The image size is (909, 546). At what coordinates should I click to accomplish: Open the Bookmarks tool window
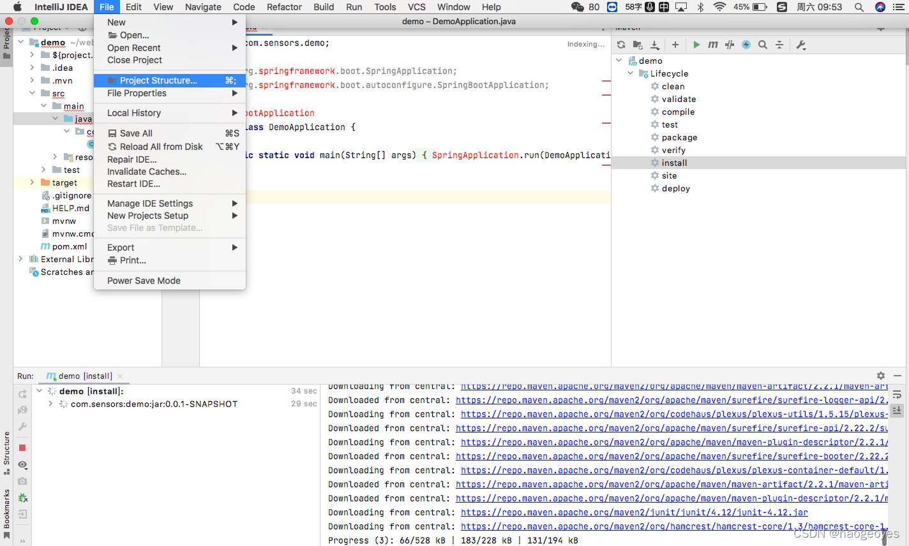click(6, 513)
